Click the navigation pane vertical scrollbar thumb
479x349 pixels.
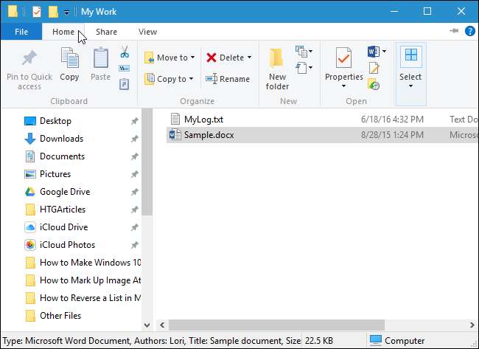coord(147,162)
